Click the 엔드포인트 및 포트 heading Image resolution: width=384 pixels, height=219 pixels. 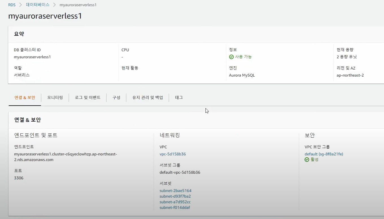coord(36,135)
